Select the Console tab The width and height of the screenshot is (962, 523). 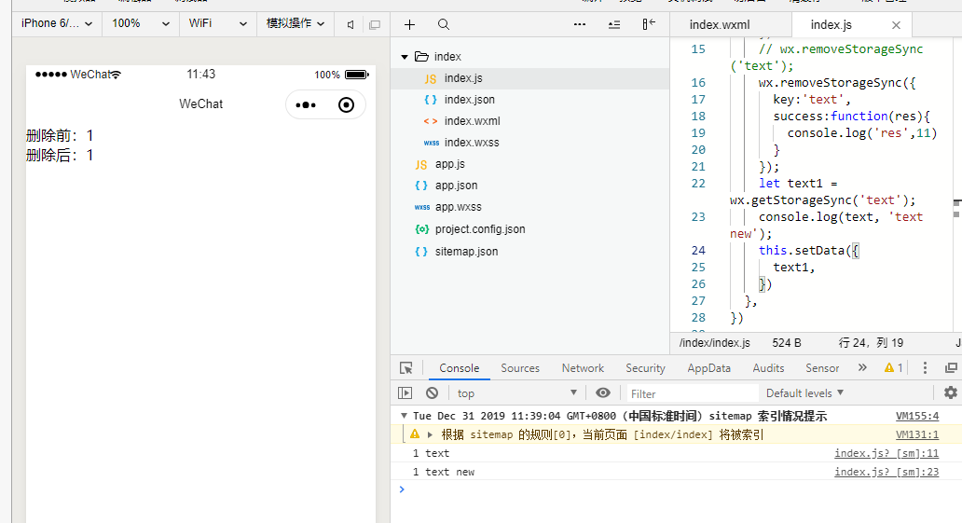459,367
